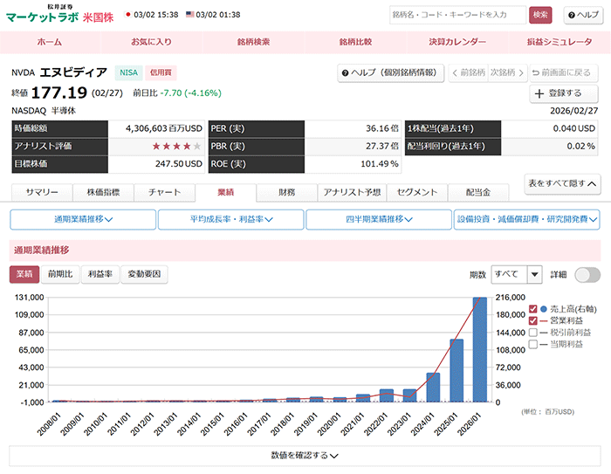The height and width of the screenshot is (474, 611).
Task: Expand quarterly performance trend section
Action: 378,219
